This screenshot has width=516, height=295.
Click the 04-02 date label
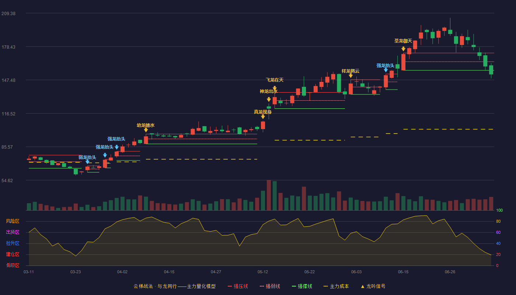tap(122, 272)
